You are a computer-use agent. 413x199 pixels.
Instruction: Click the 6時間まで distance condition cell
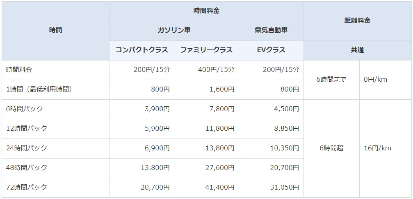click(x=332, y=80)
